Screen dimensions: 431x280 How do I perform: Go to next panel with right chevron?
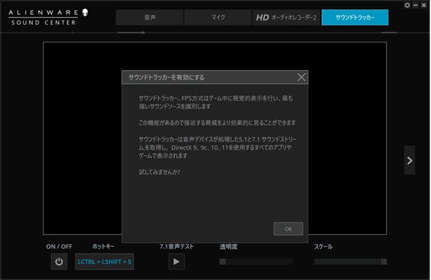[409, 161]
